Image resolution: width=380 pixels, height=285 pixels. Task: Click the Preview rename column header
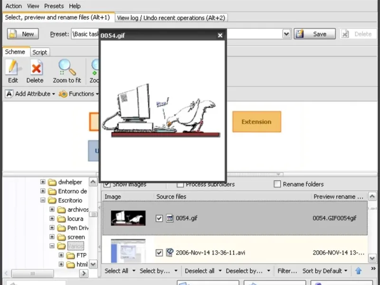pos(338,197)
